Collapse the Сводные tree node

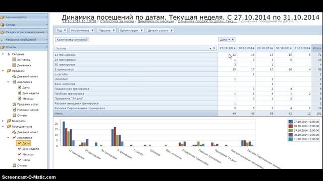[x=3, y=54]
